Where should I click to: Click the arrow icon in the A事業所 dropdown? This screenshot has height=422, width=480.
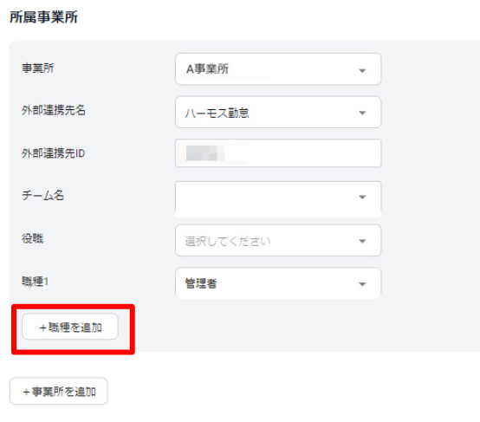(x=362, y=71)
